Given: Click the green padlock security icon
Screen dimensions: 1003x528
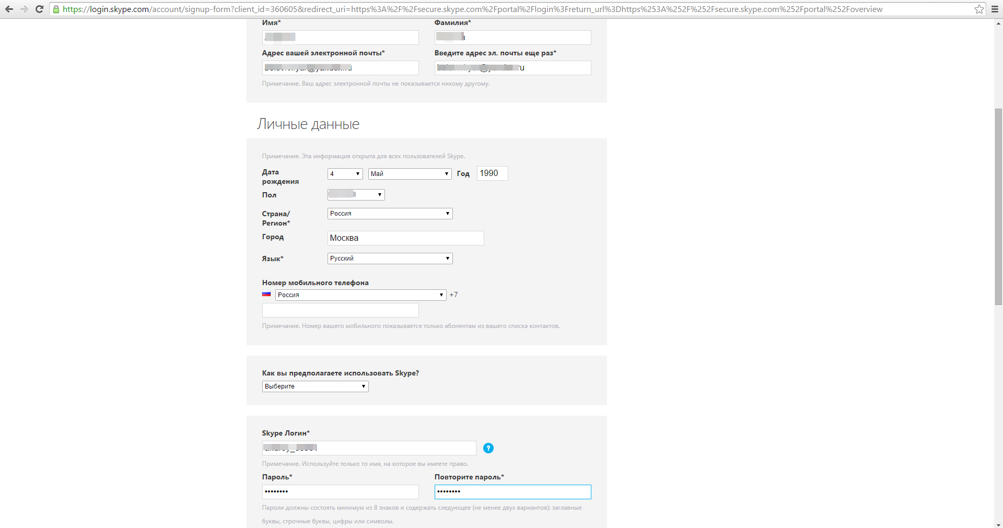Looking at the screenshot, I should click(56, 9).
